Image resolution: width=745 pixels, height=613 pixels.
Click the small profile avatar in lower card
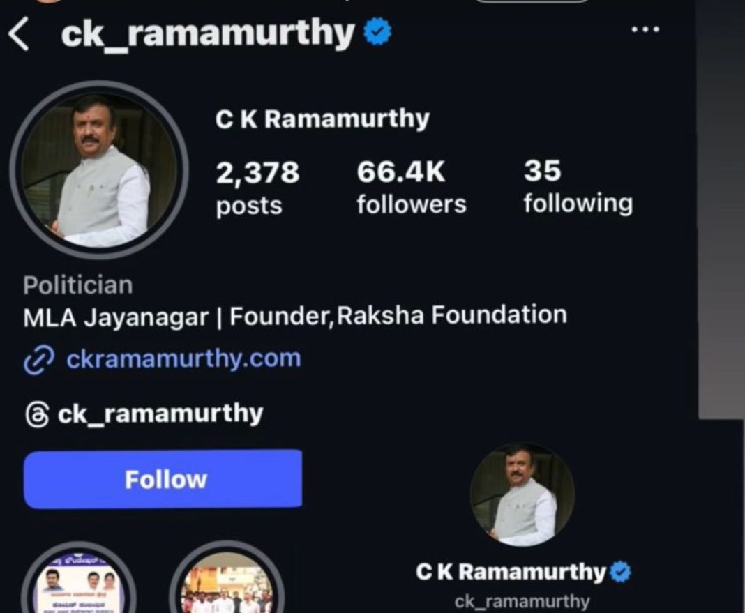(x=522, y=494)
